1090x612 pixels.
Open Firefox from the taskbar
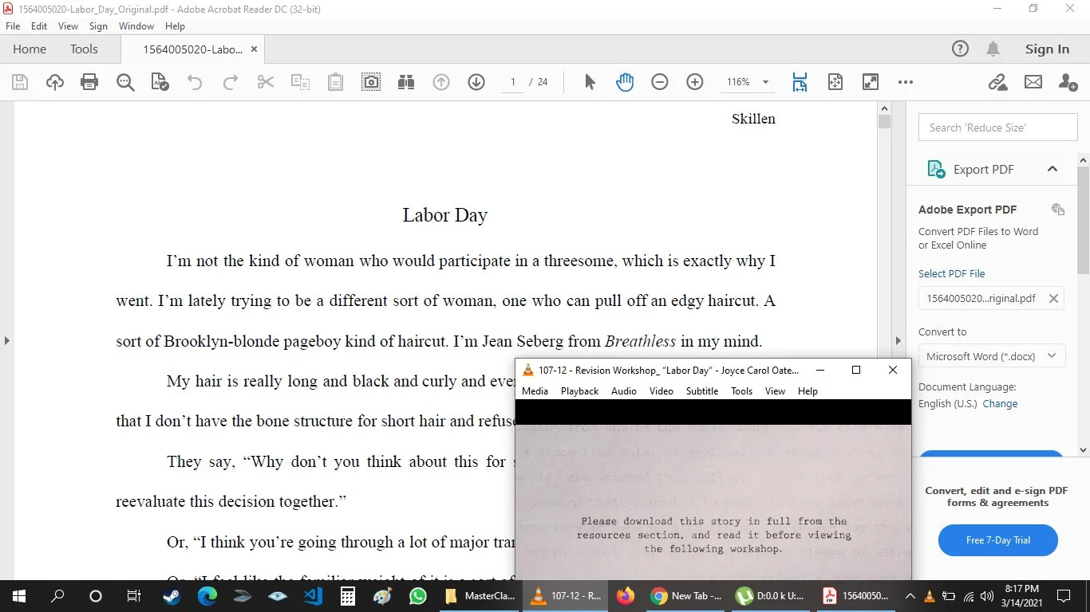pyautogui.click(x=626, y=595)
